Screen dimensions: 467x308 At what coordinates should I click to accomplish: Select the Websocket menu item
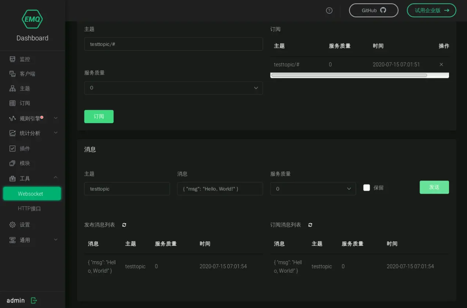pyautogui.click(x=31, y=194)
